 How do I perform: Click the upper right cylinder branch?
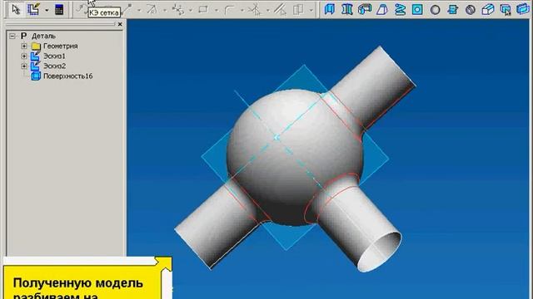click(374, 86)
